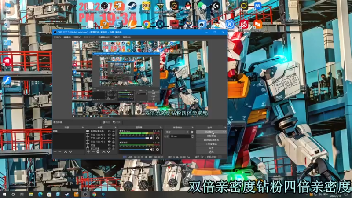The width and height of the screenshot is (352, 198).
Task: Open NetEase Cloud Music desktop icon
Action: (244, 24)
